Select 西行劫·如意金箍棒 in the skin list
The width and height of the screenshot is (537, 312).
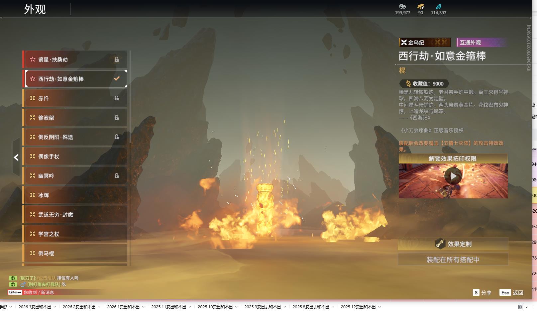76,79
